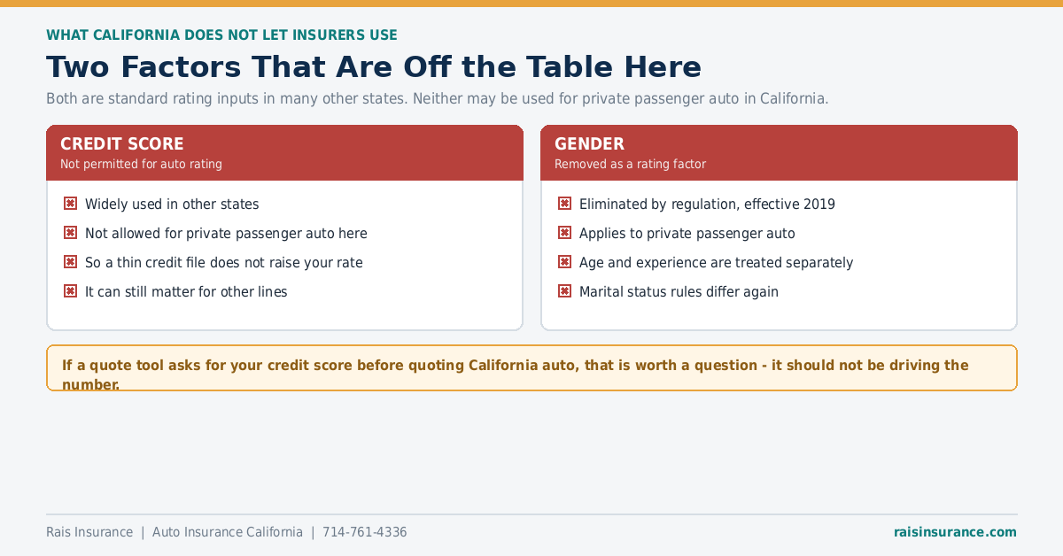1063x556 pixels.
Task: Click the X icon beside 'So a thin credit file'
Action: 70,262
